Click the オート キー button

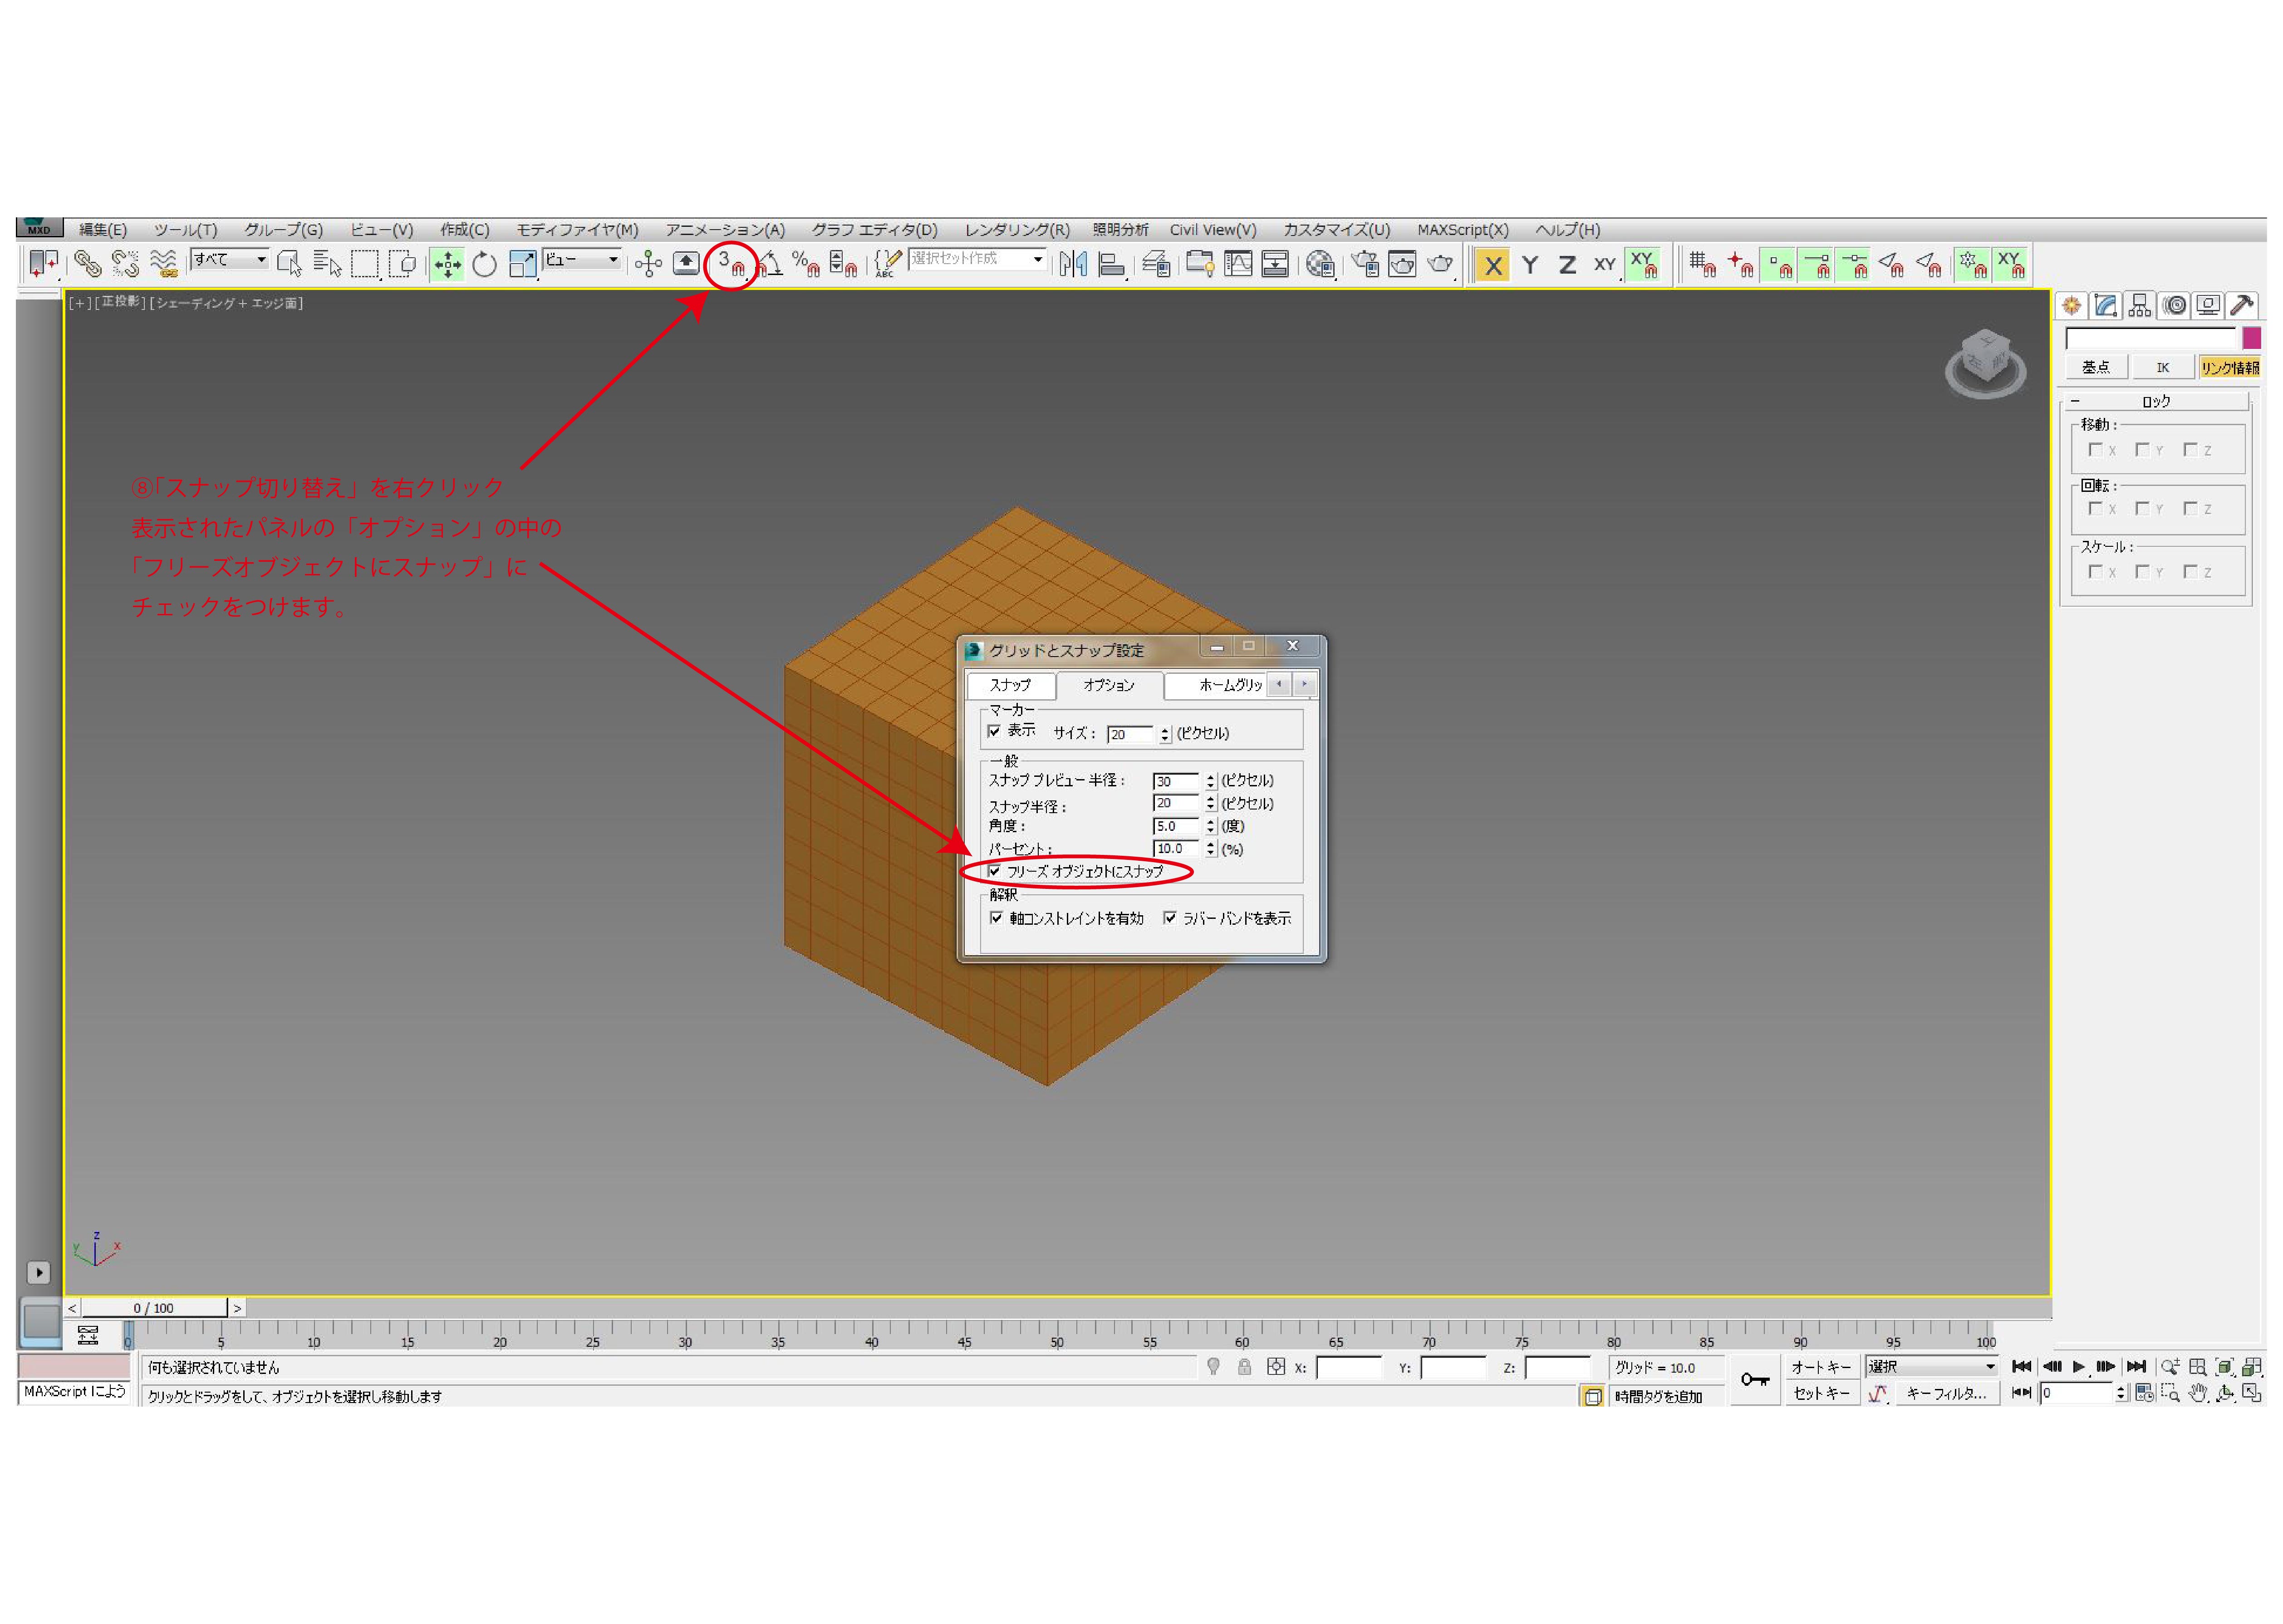(1820, 1367)
